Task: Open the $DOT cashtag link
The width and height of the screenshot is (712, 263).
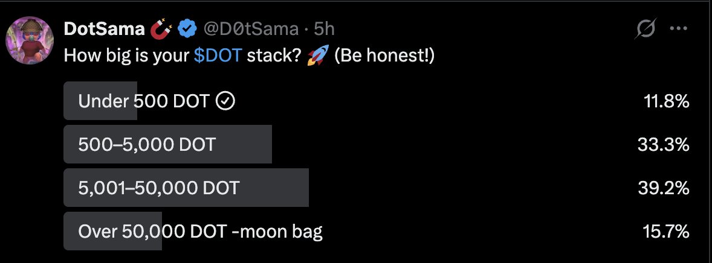Action: (218, 55)
